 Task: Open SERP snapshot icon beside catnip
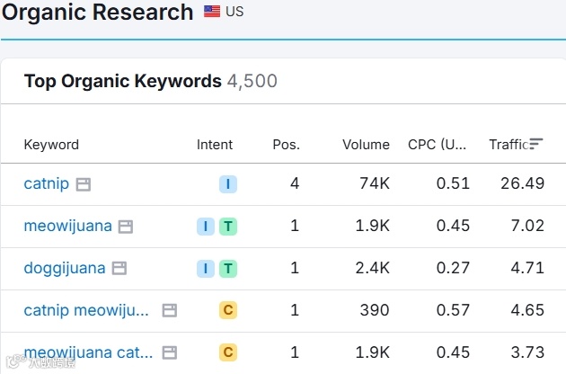[84, 184]
